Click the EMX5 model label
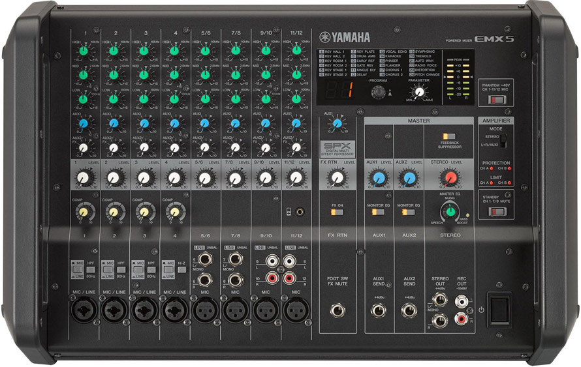 pyautogui.click(x=494, y=39)
